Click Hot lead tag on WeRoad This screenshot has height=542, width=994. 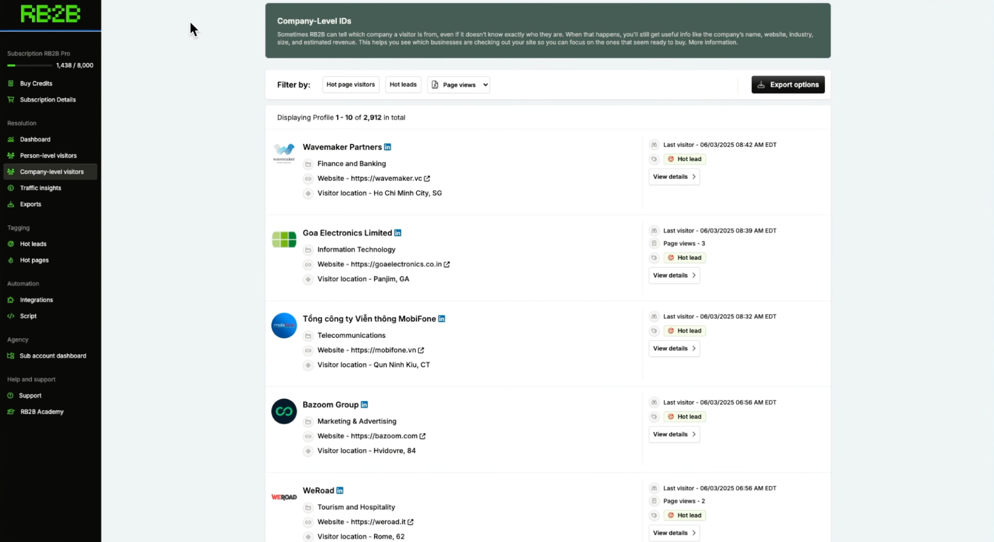point(684,515)
